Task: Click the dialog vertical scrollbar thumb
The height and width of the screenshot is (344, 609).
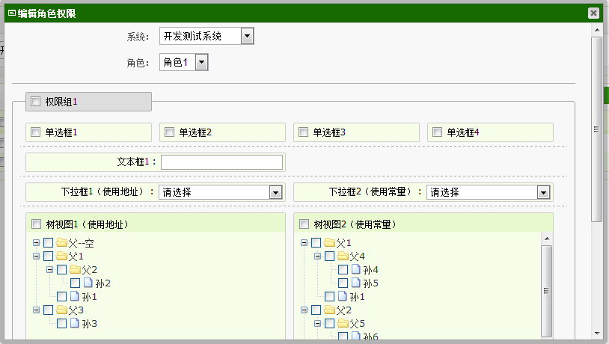Action: [596, 129]
